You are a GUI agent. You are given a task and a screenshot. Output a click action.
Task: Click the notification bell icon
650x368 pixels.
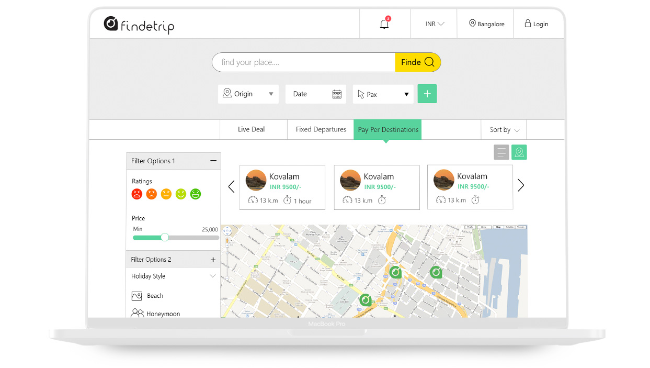(x=384, y=24)
